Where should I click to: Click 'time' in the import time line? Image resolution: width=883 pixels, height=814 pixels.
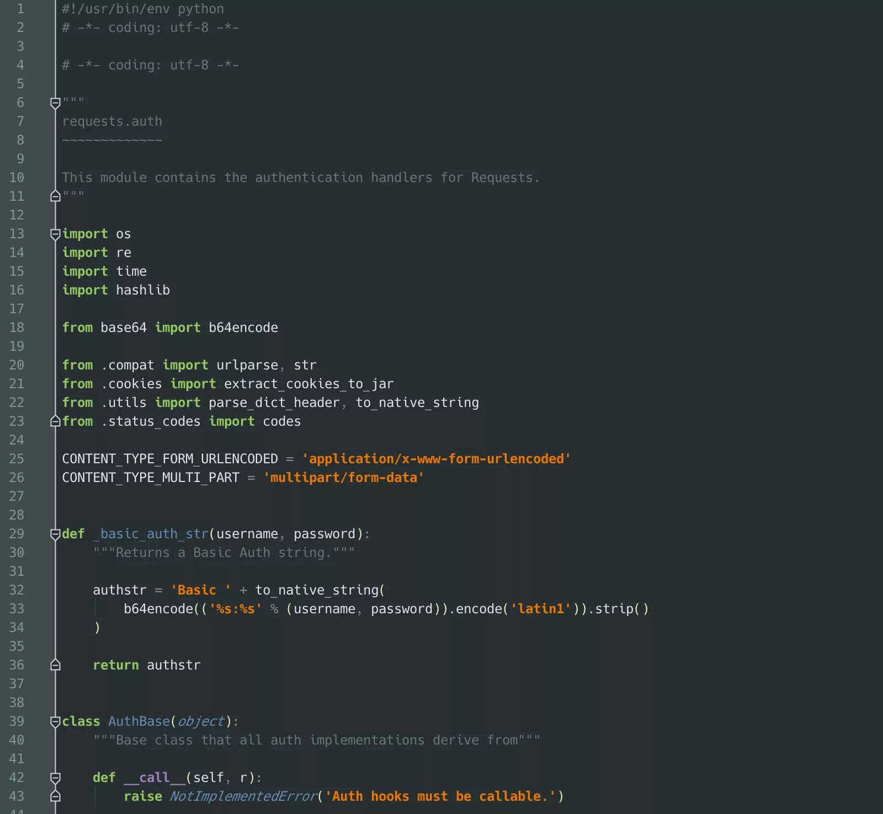coord(131,271)
